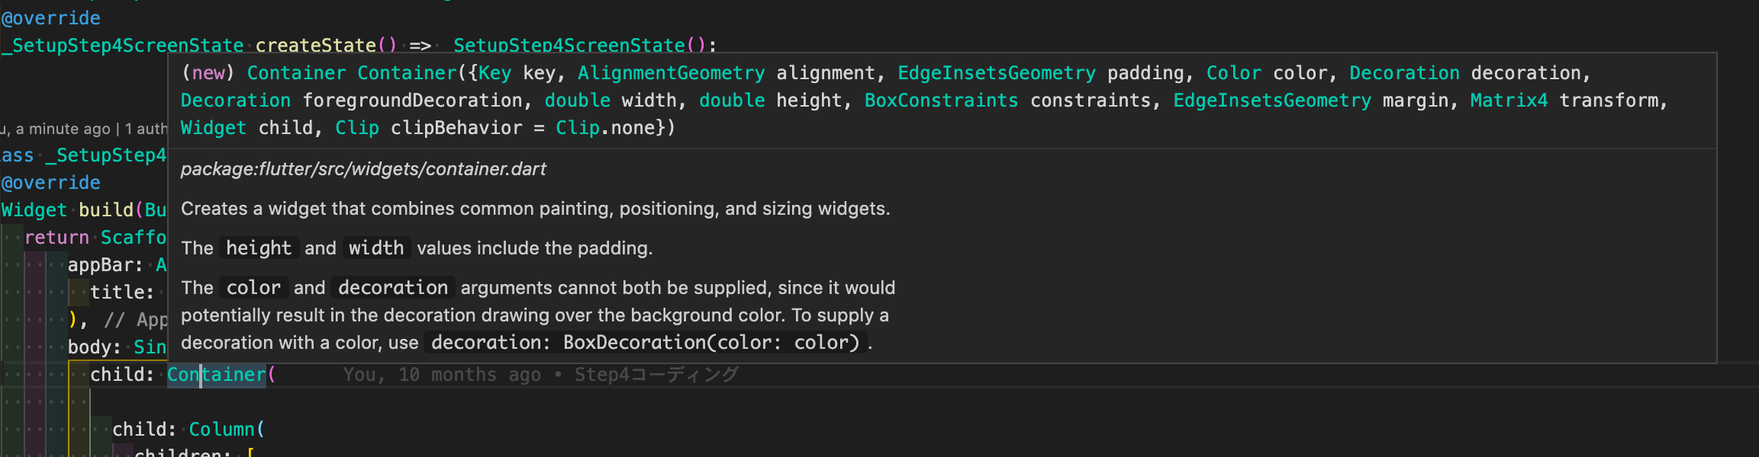The width and height of the screenshot is (1759, 457).
Task: Click the 'height' inline code in description
Action: 259,248
